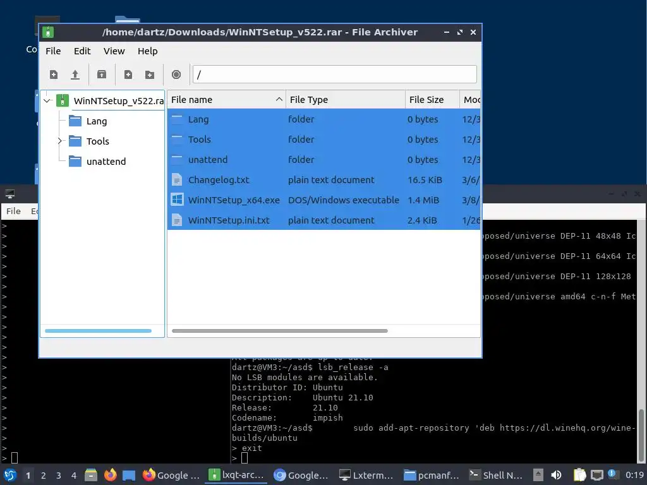Click the WinNTSetup.ini.txt document icon
Viewport: 647px width, 485px height.
point(177,220)
